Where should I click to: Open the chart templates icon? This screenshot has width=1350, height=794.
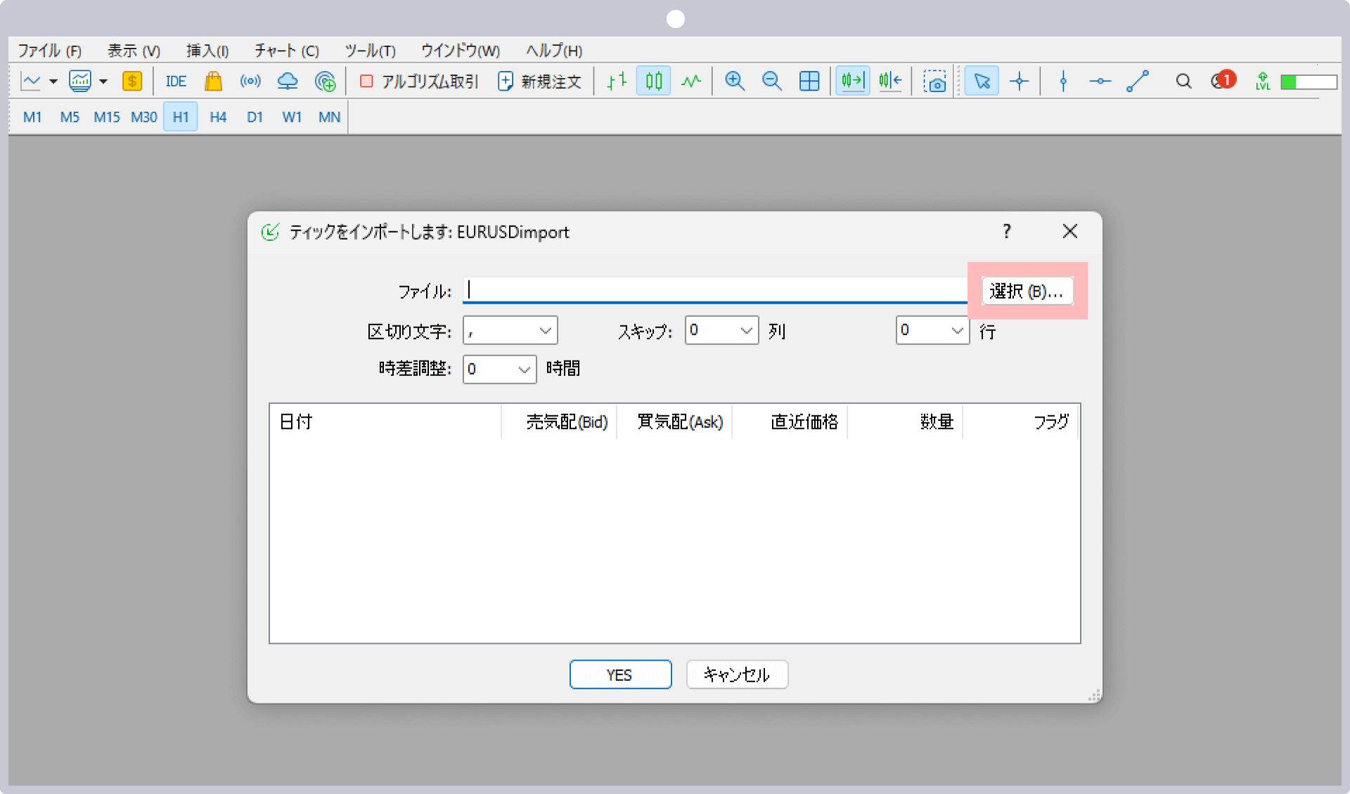pyautogui.click(x=80, y=82)
